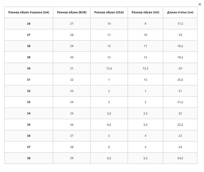Click the Ukraine (UA) shoe size header

click(29, 12)
